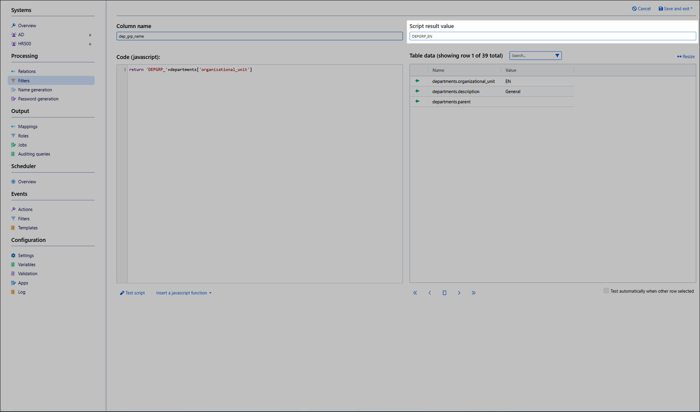Go to next table row

459,293
